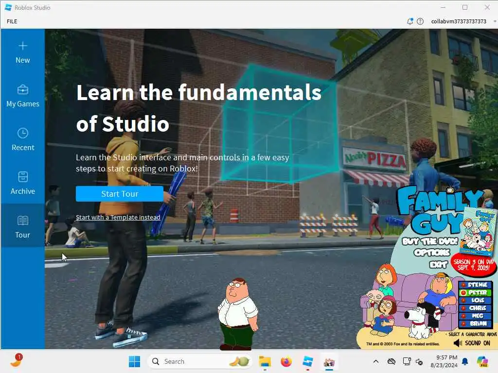Click the muted volume tray icon
The height and width of the screenshot is (373, 498).
pyautogui.click(x=419, y=361)
